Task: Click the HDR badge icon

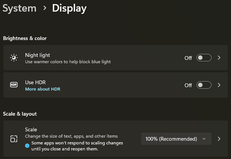Action: (x=14, y=85)
